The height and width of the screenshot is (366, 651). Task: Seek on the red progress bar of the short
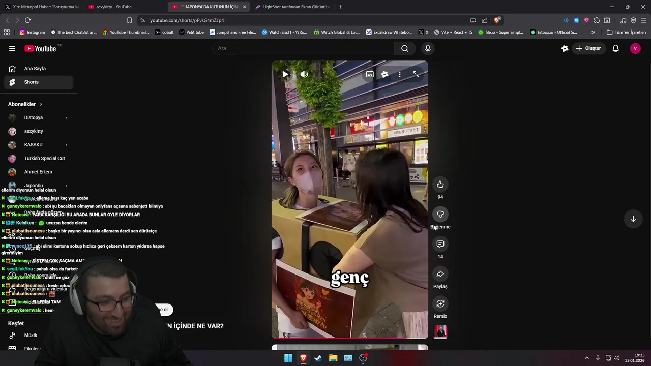point(350,338)
